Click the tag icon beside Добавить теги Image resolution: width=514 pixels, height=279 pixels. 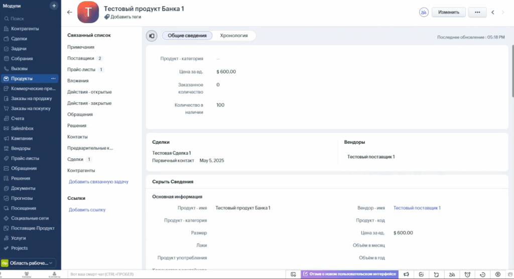pyautogui.click(x=107, y=17)
